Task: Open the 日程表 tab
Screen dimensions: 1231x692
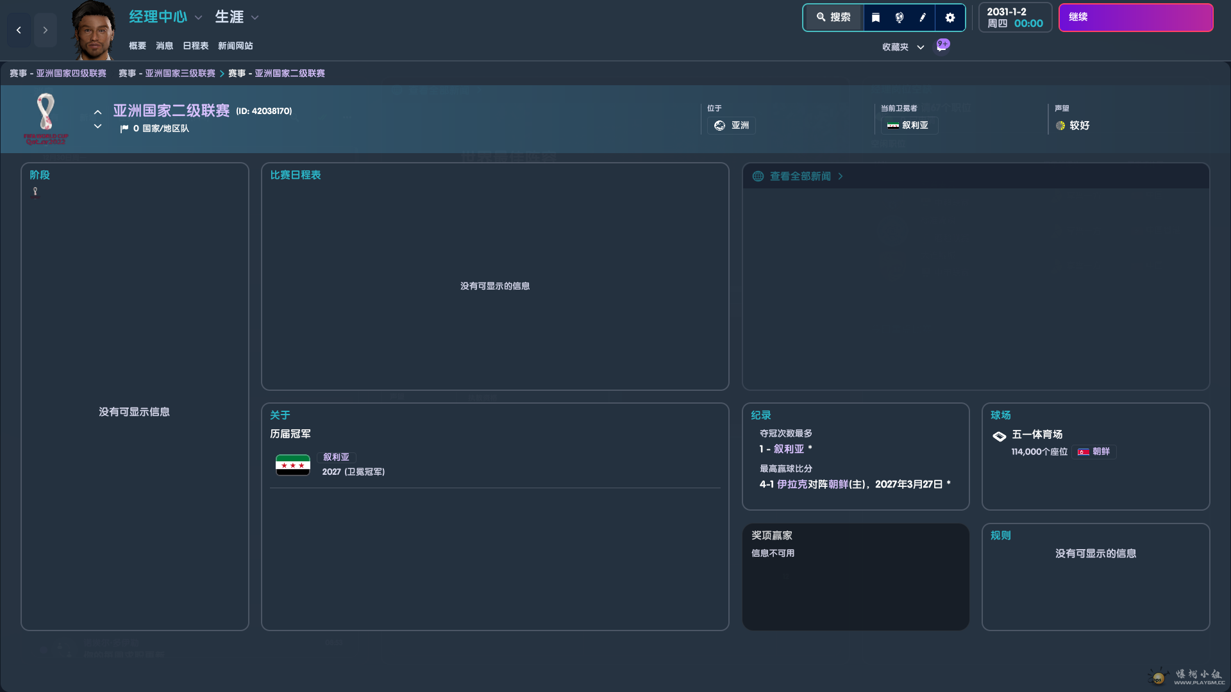Action: click(x=196, y=45)
